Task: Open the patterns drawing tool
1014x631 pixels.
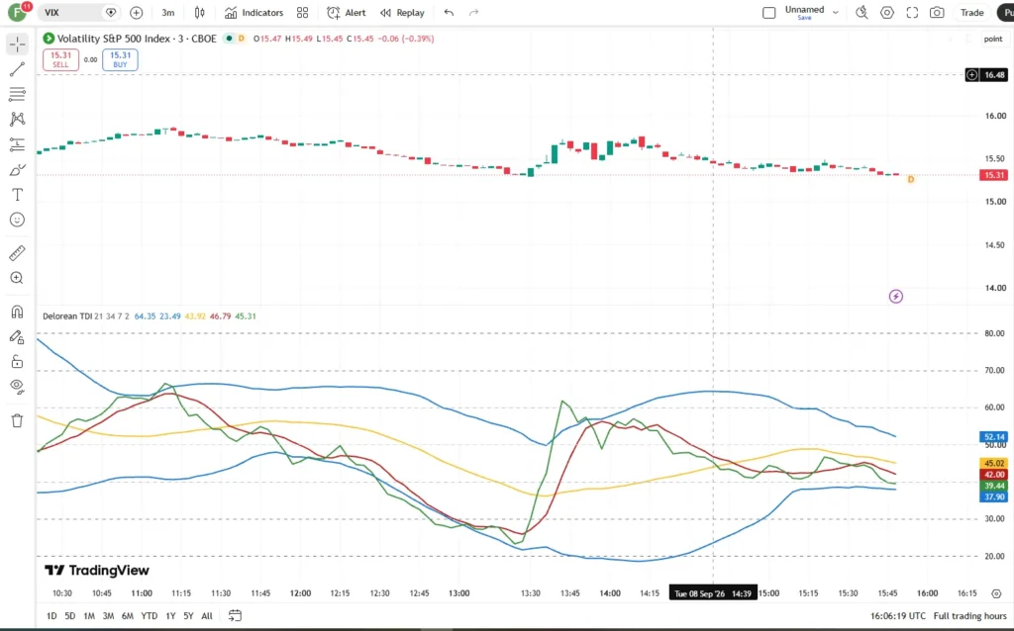Action: point(18,119)
